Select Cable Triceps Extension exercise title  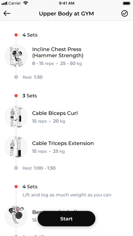pyautogui.click(x=63, y=143)
